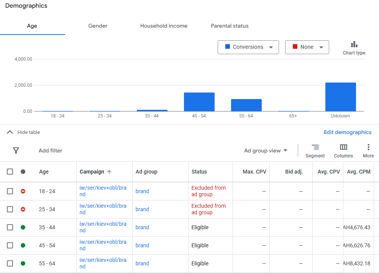Tick the select-all checkbox in table header
The image size is (379, 273).
(x=10, y=172)
